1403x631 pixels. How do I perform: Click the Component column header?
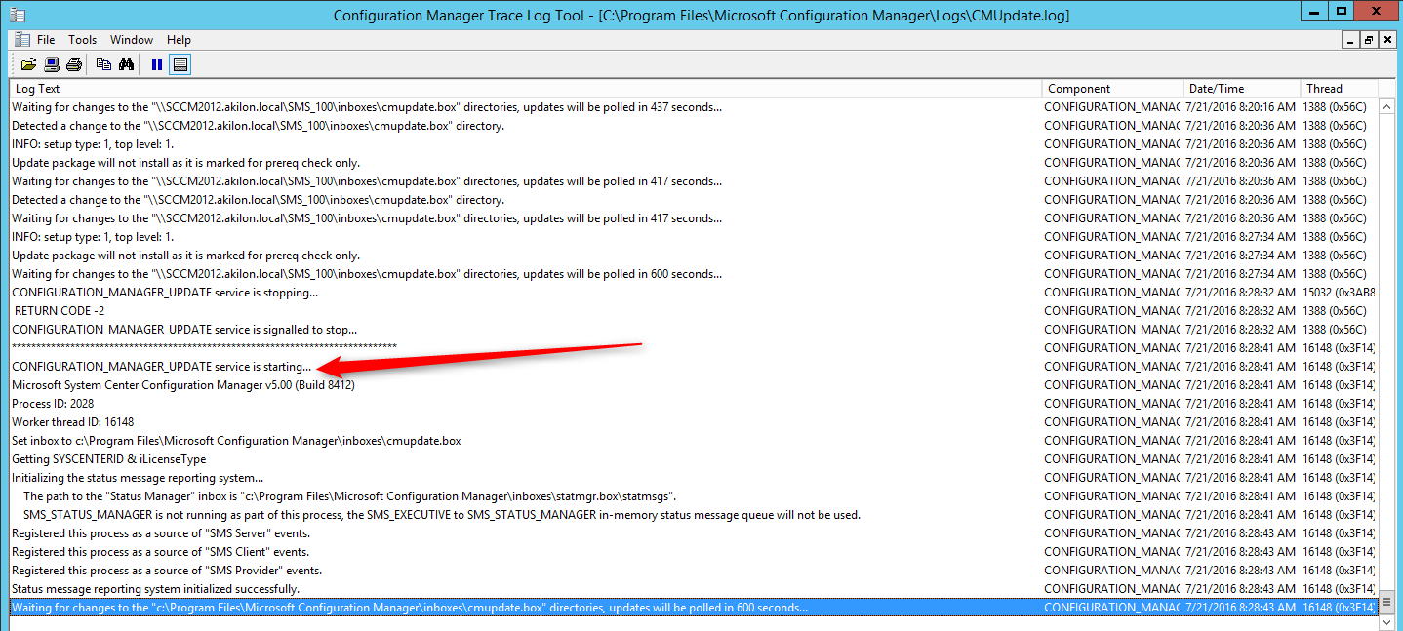[x=1113, y=88]
